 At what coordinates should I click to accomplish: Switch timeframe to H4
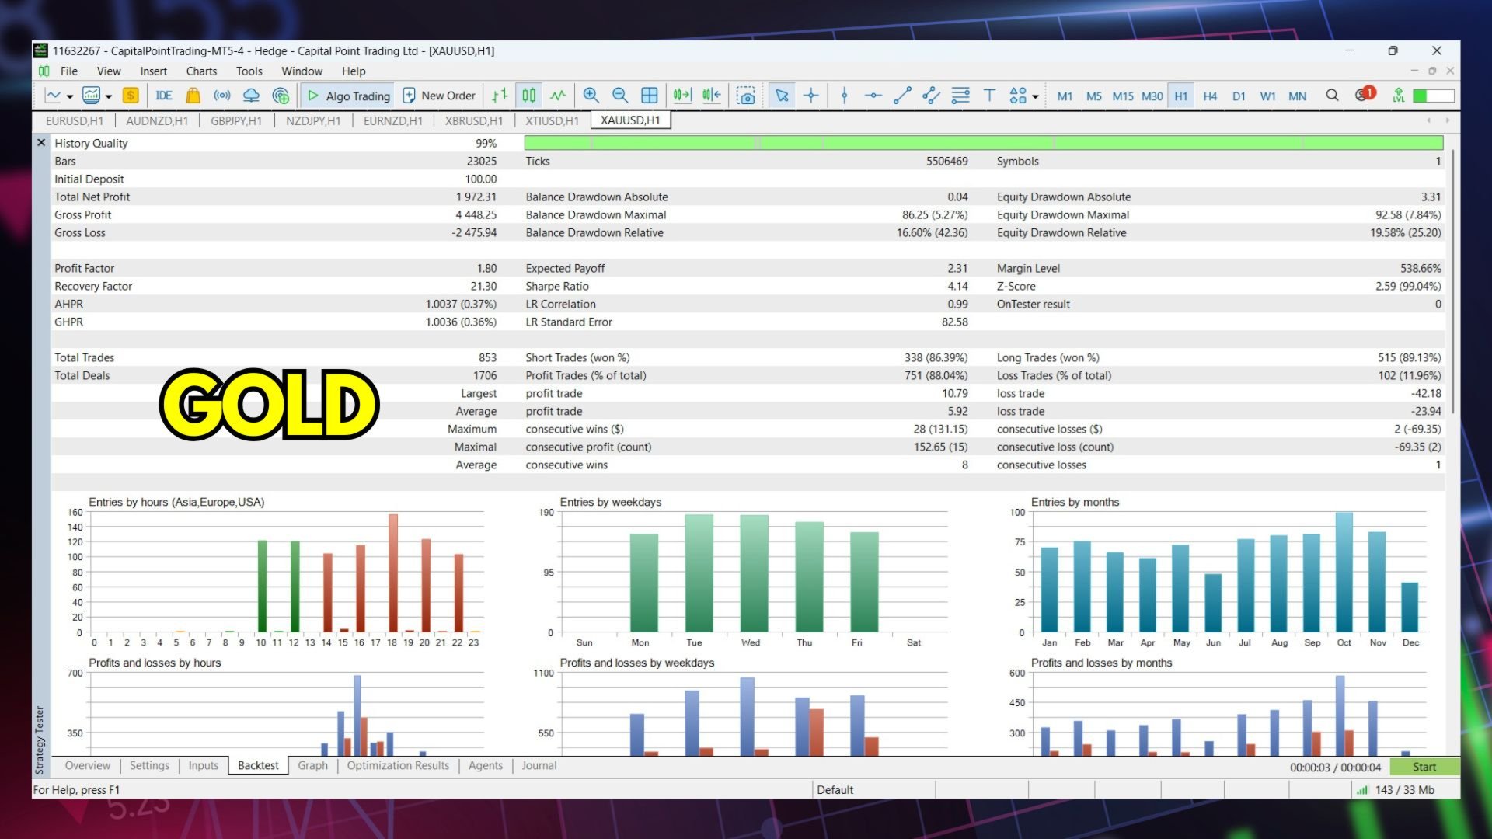coord(1210,96)
